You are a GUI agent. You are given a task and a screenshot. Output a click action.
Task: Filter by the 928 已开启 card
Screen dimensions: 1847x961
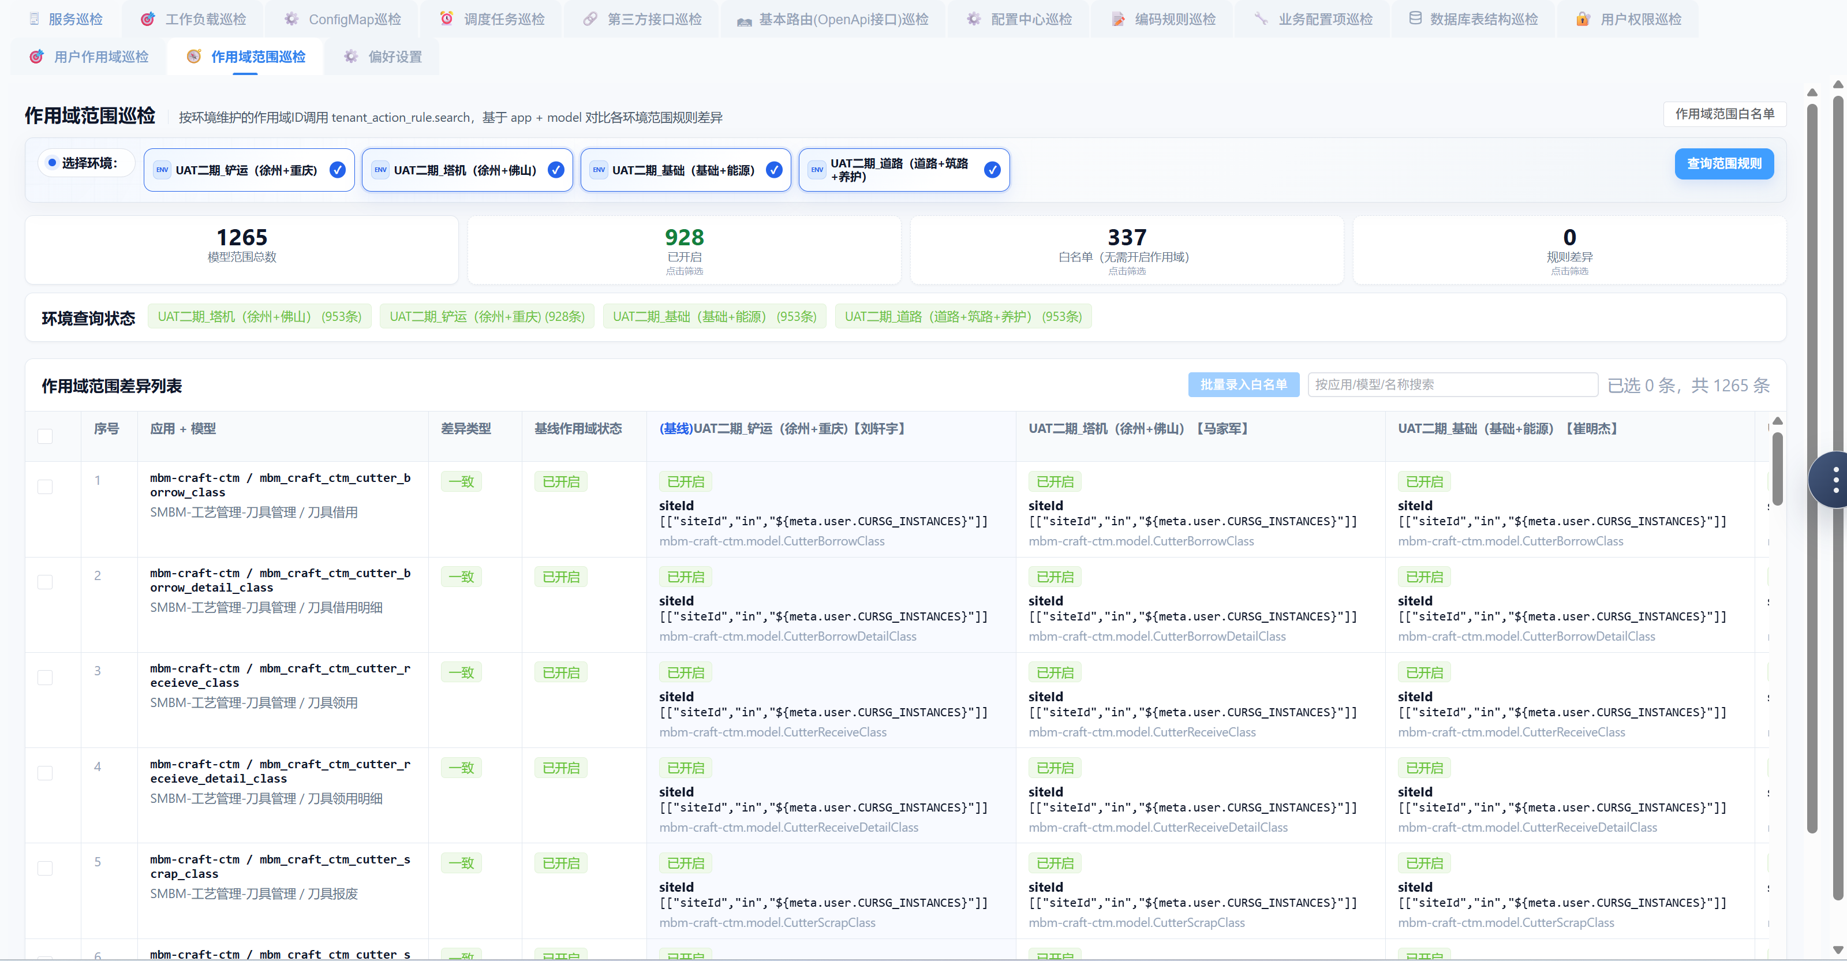[684, 250]
